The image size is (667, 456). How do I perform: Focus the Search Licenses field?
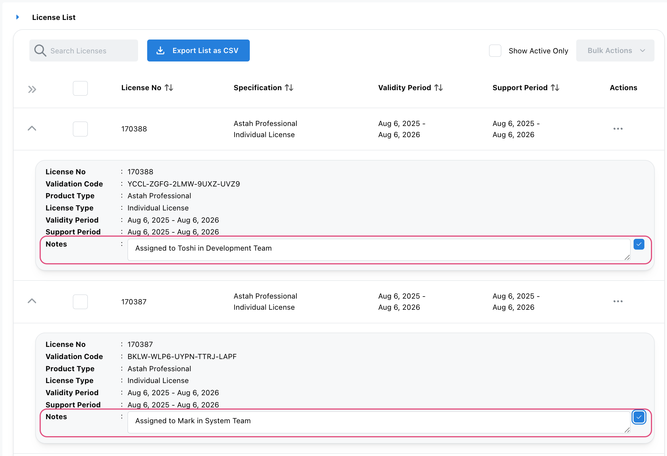[x=91, y=51]
